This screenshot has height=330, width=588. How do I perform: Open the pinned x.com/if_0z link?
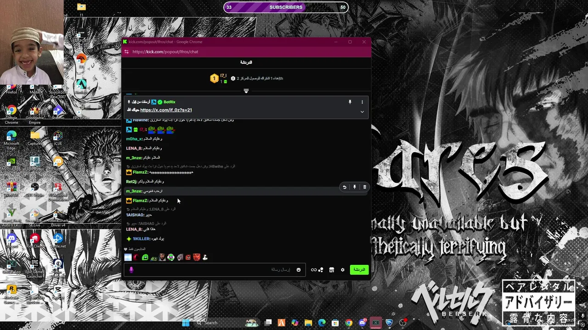[x=166, y=110]
